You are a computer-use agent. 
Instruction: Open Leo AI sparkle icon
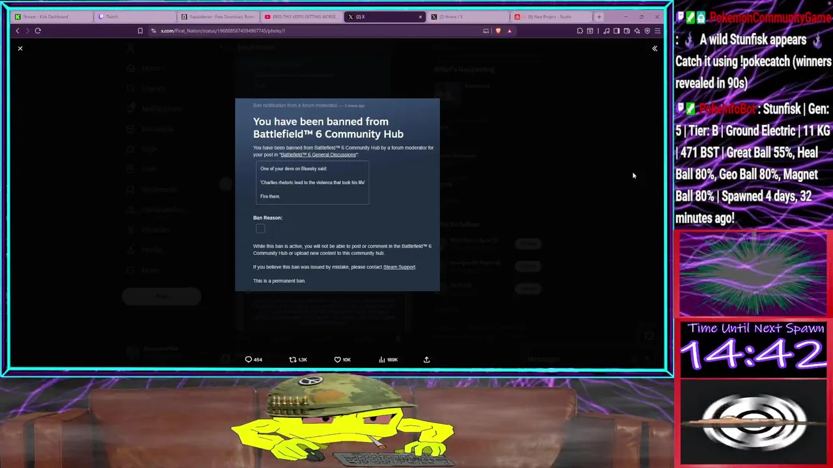637,31
